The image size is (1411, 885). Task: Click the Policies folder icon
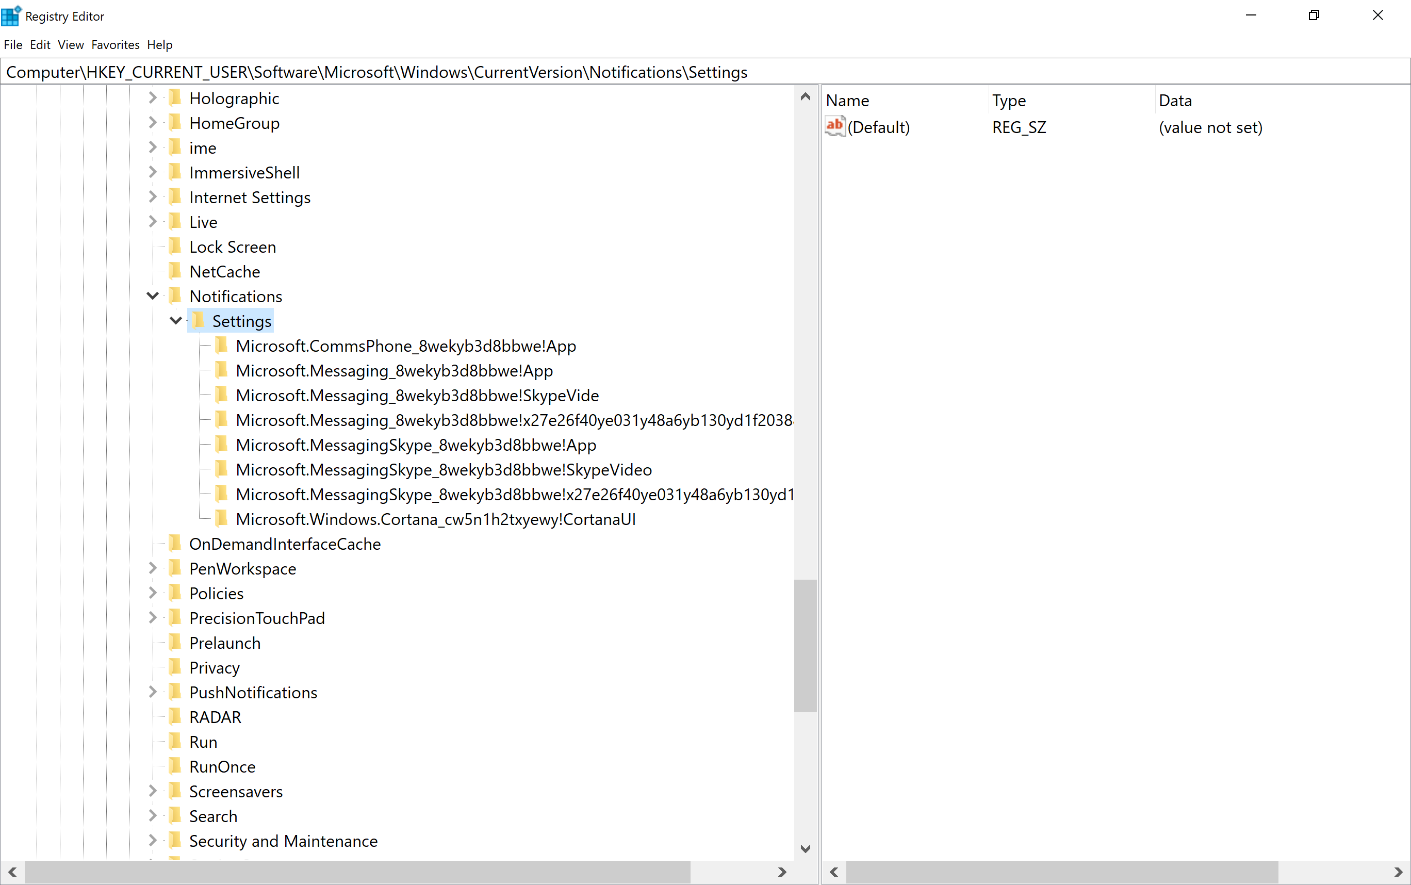pyautogui.click(x=175, y=593)
